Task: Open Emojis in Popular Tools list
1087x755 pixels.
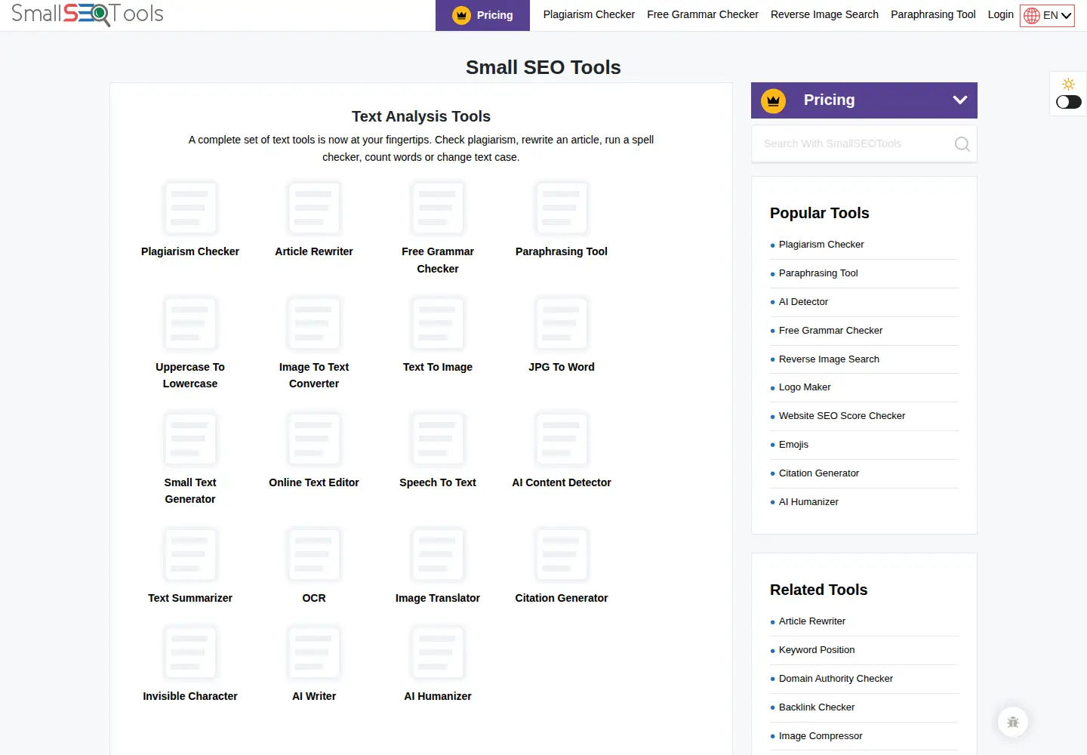Action: [x=793, y=445]
